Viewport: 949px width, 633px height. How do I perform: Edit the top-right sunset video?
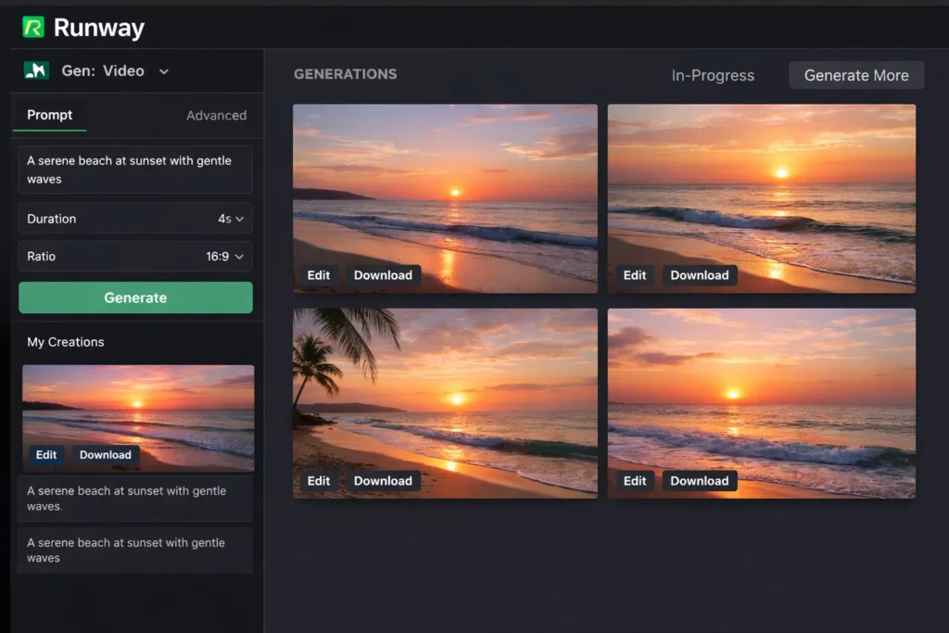coord(635,275)
